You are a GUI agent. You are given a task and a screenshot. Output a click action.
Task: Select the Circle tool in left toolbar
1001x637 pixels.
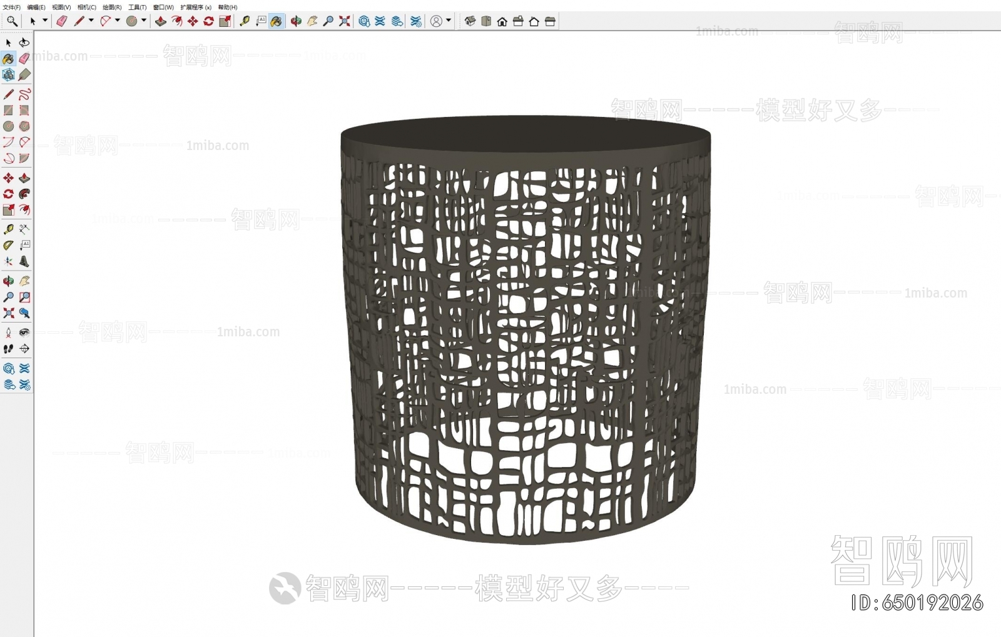coord(9,126)
